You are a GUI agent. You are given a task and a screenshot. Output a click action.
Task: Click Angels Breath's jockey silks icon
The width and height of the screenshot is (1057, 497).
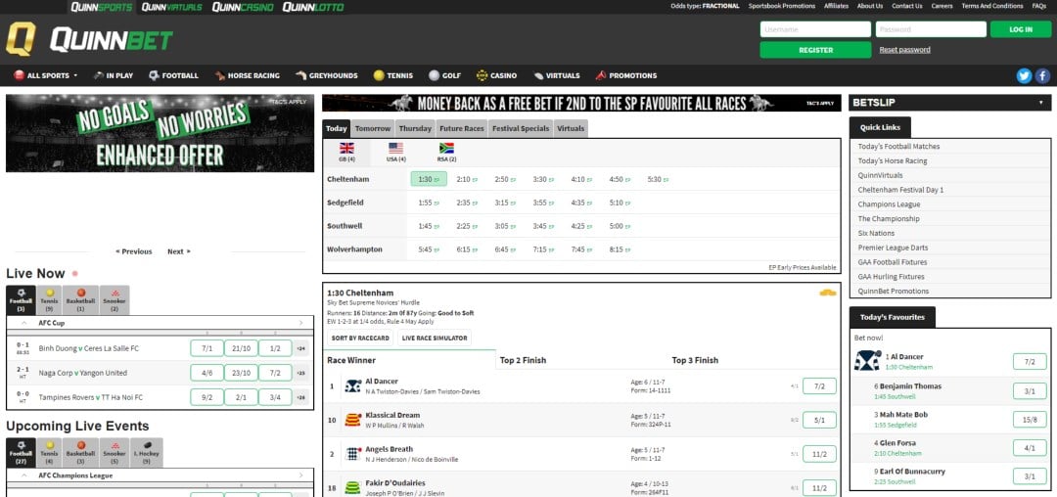353,454
